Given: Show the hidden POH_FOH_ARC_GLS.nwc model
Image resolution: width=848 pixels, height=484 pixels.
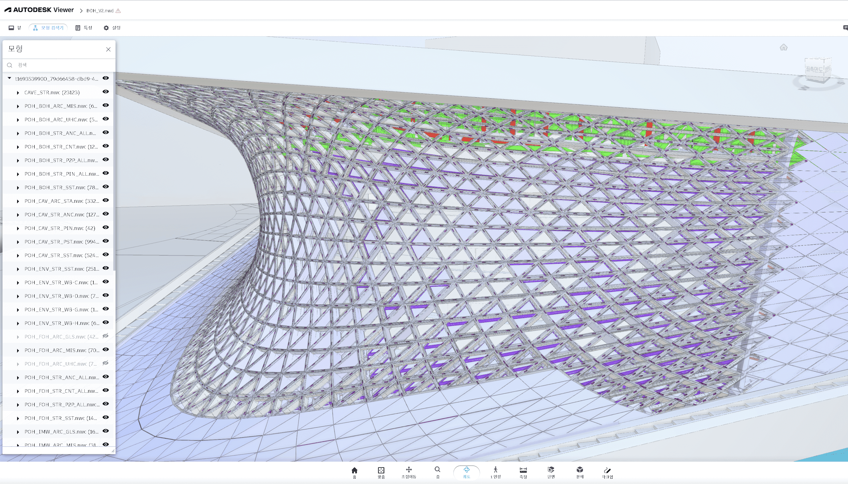Looking at the screenshot, I should pos(106,336).
